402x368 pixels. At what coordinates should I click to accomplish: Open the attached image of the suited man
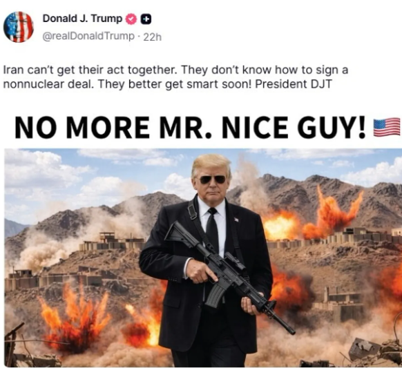pos(203,258)
